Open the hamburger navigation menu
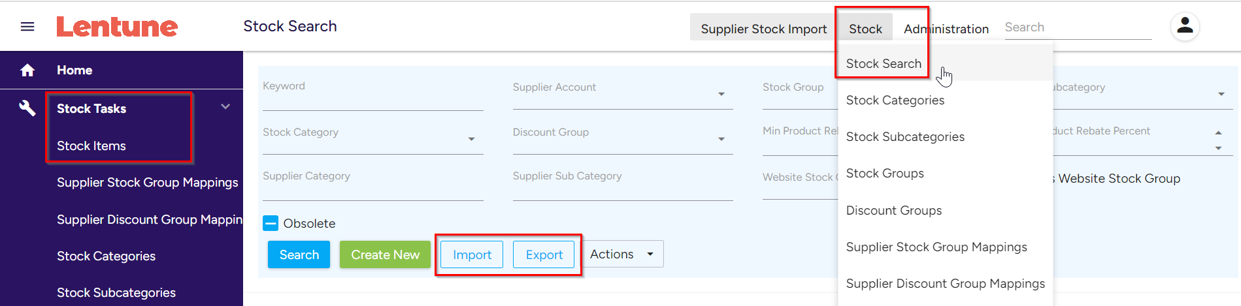Screen dimensions: 1241x306 (x=27, y=27)
